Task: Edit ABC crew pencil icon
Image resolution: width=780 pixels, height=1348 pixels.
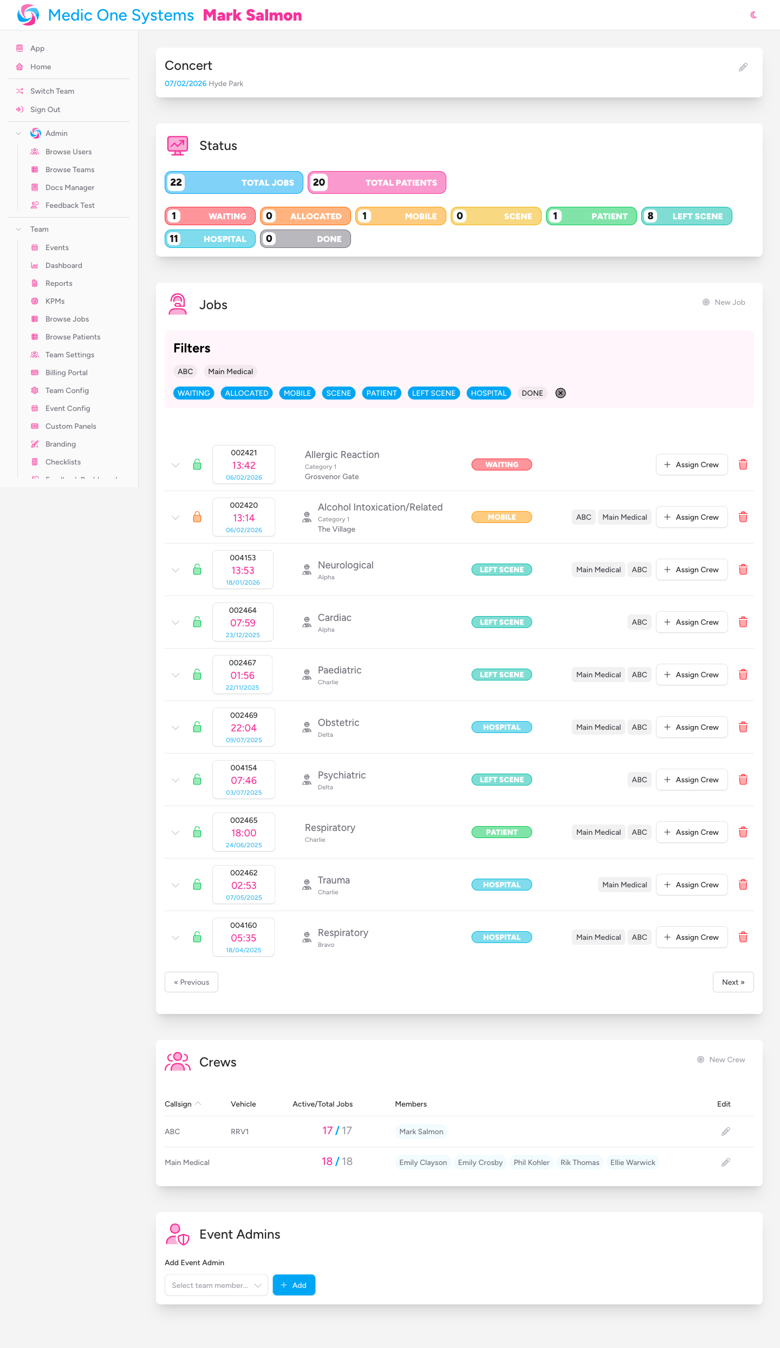Action: 726,1131
